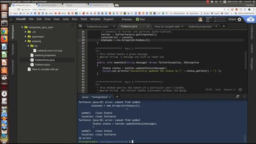The height and width of the screenshot is (144, 256).
Task: Open Ubuntu Software Center dock icon
Action: [x=4, y=70]
